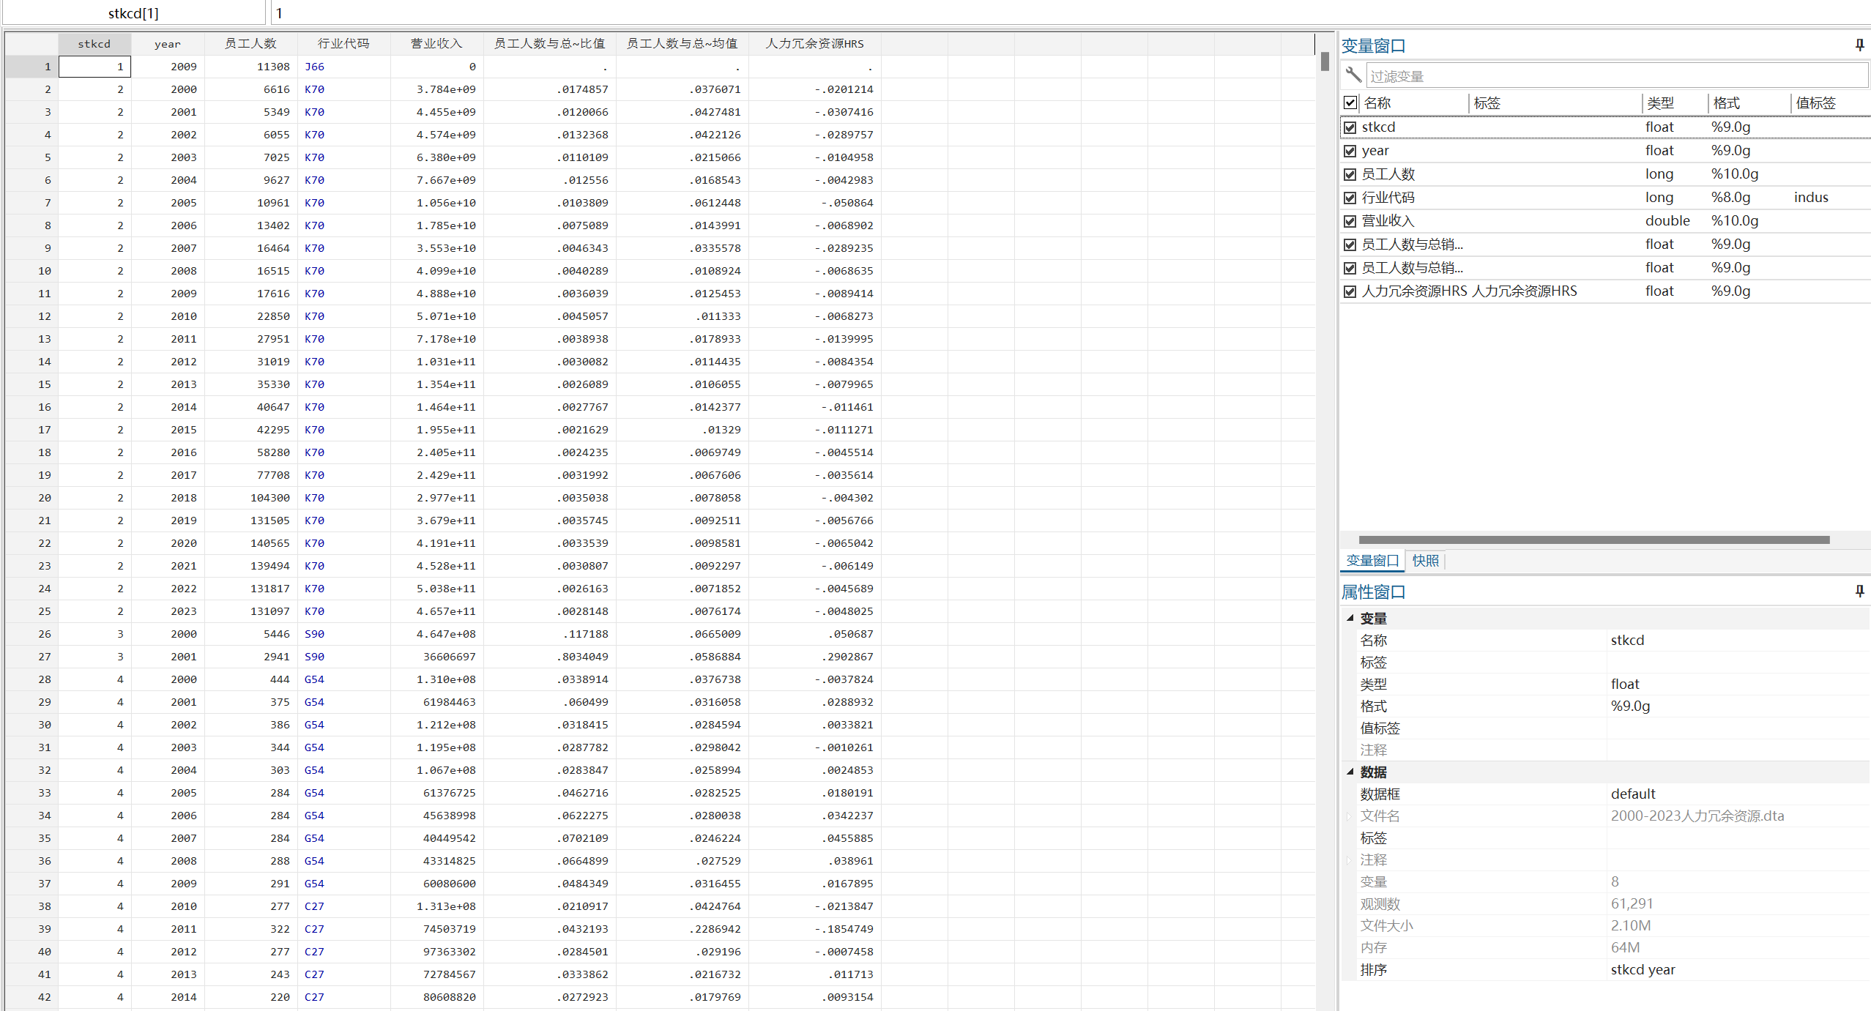Viewport: 1871px width, 1011px height.
Task: Click the 人力冗余资源HRS data column header
Action: point(814,44)
